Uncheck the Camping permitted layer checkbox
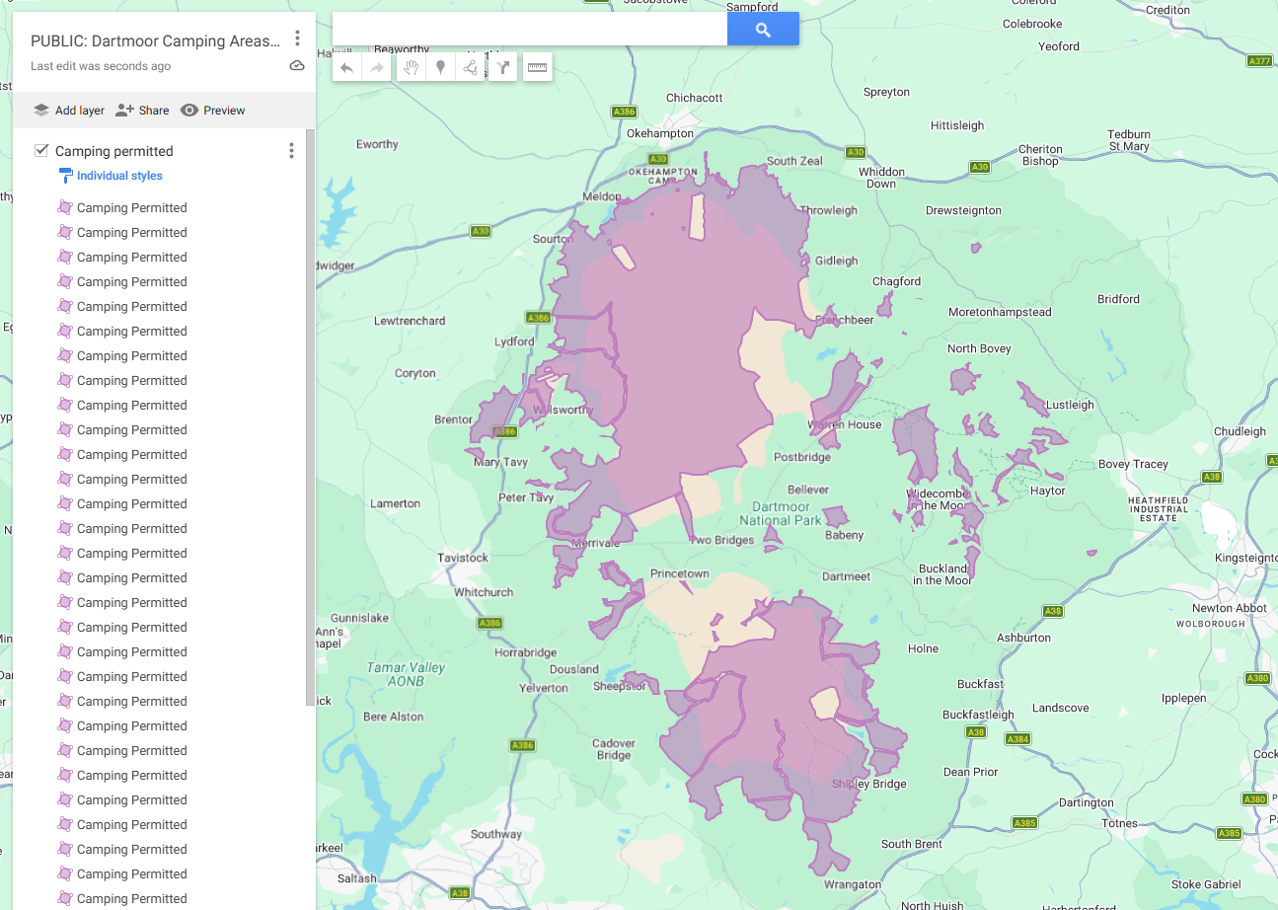 point(41,150)
